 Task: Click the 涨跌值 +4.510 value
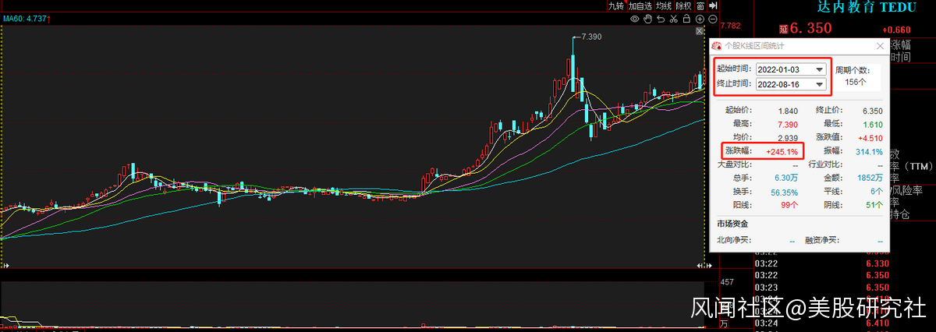(870, 138)
